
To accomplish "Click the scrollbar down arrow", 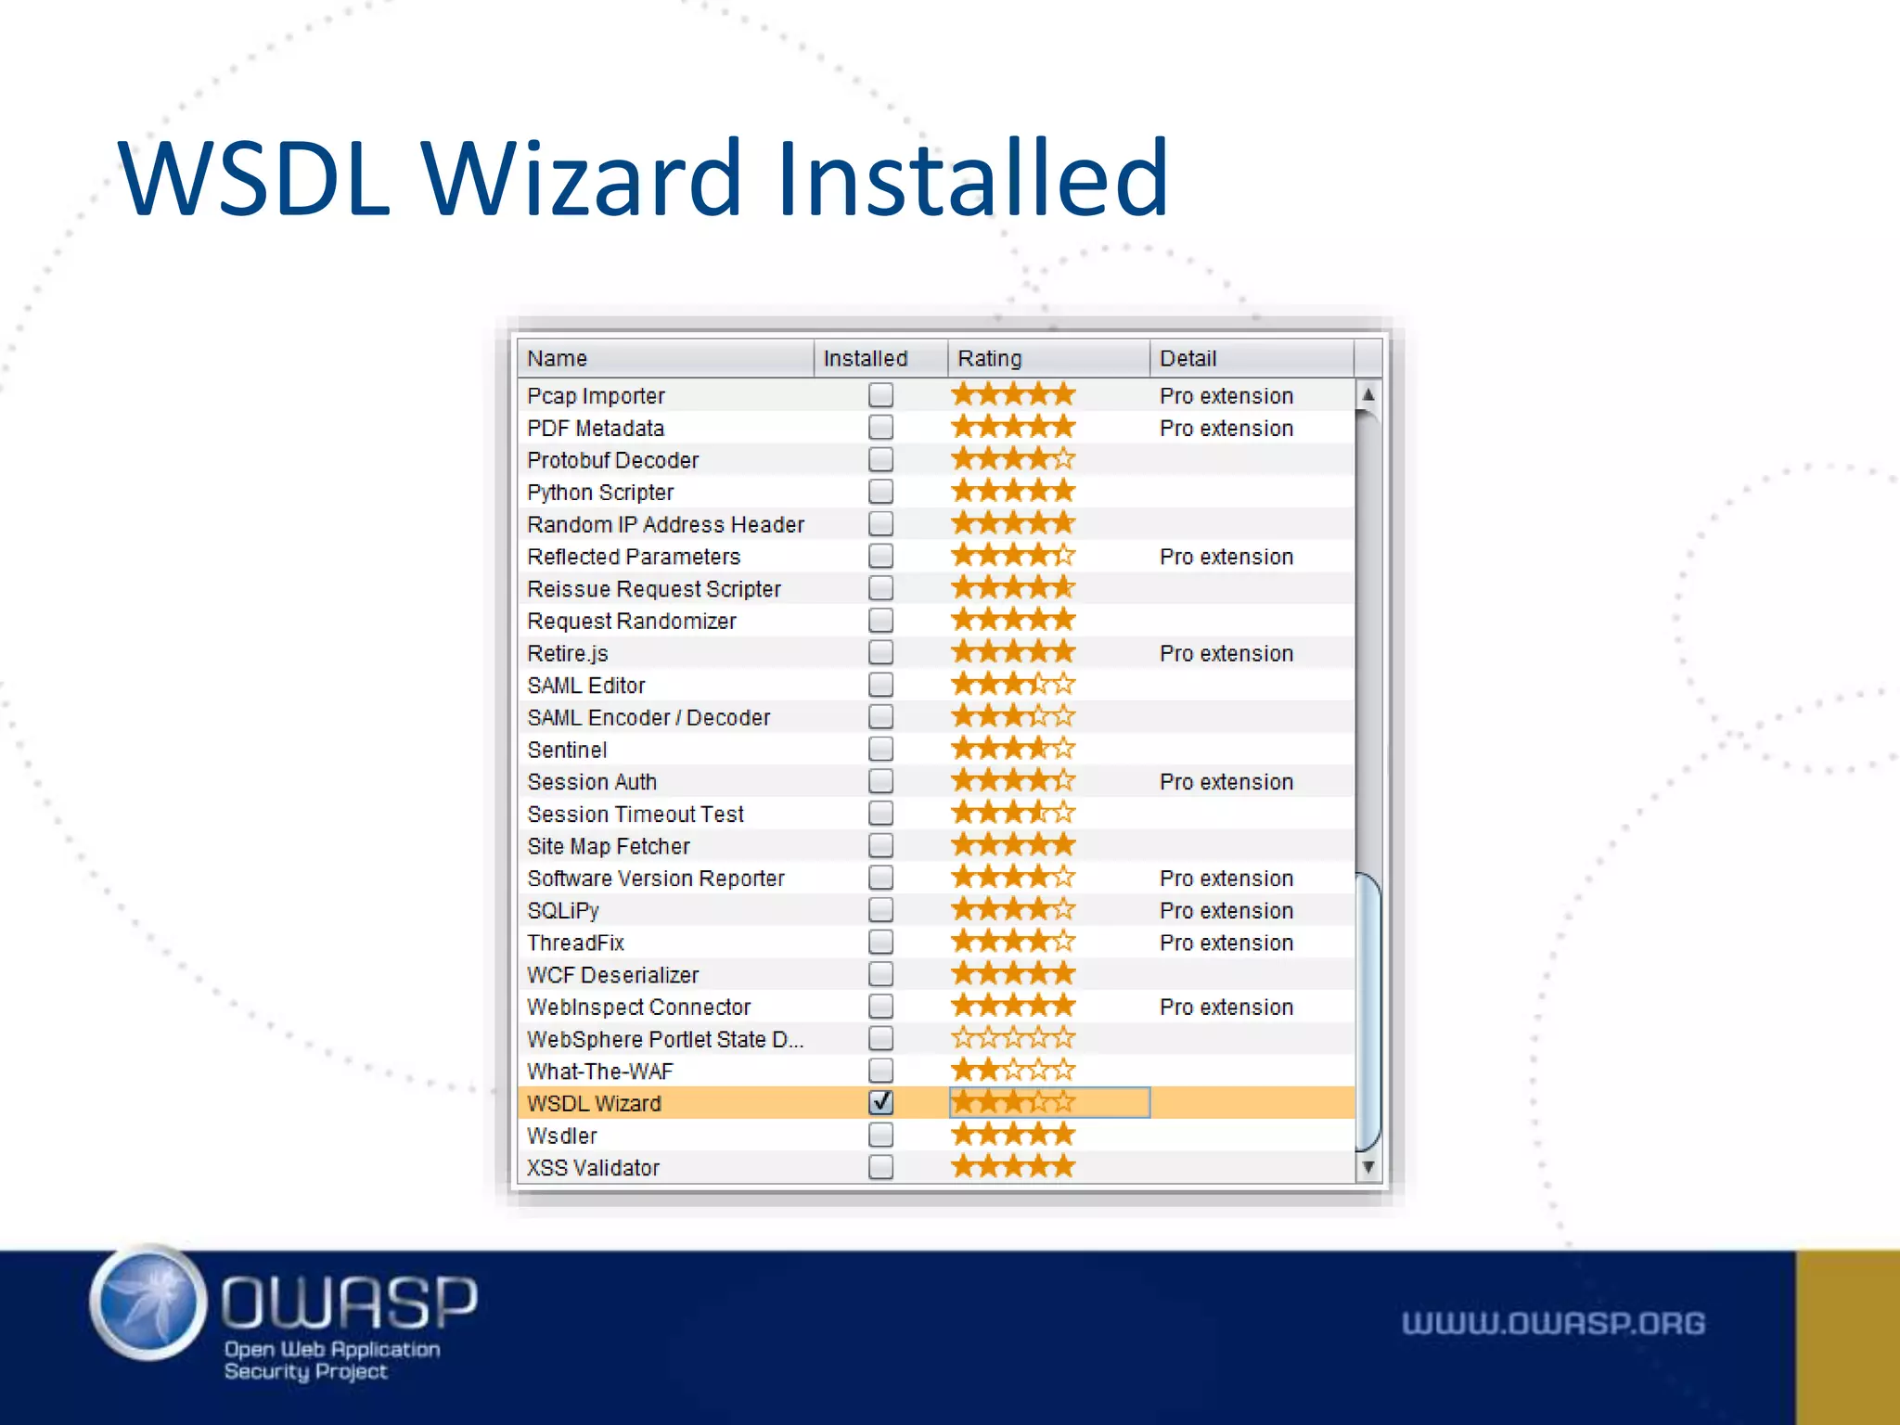I will coord(1368,1167).
